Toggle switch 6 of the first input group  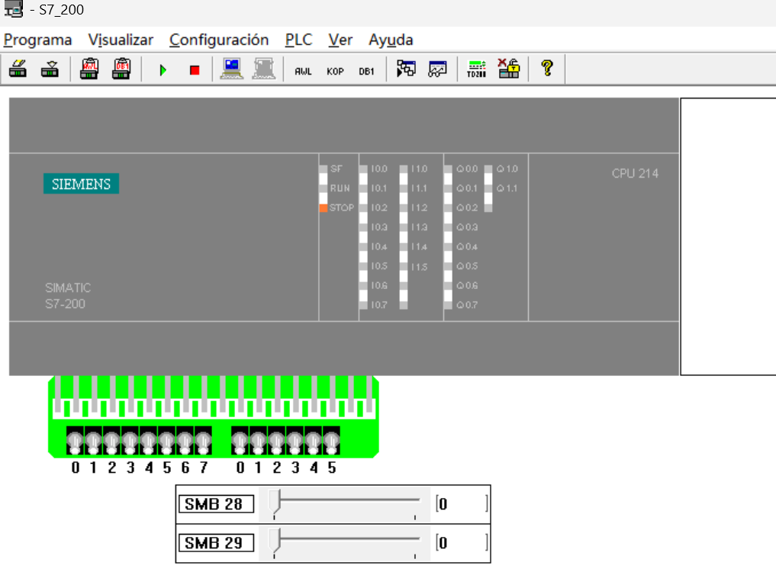(185, 441)
